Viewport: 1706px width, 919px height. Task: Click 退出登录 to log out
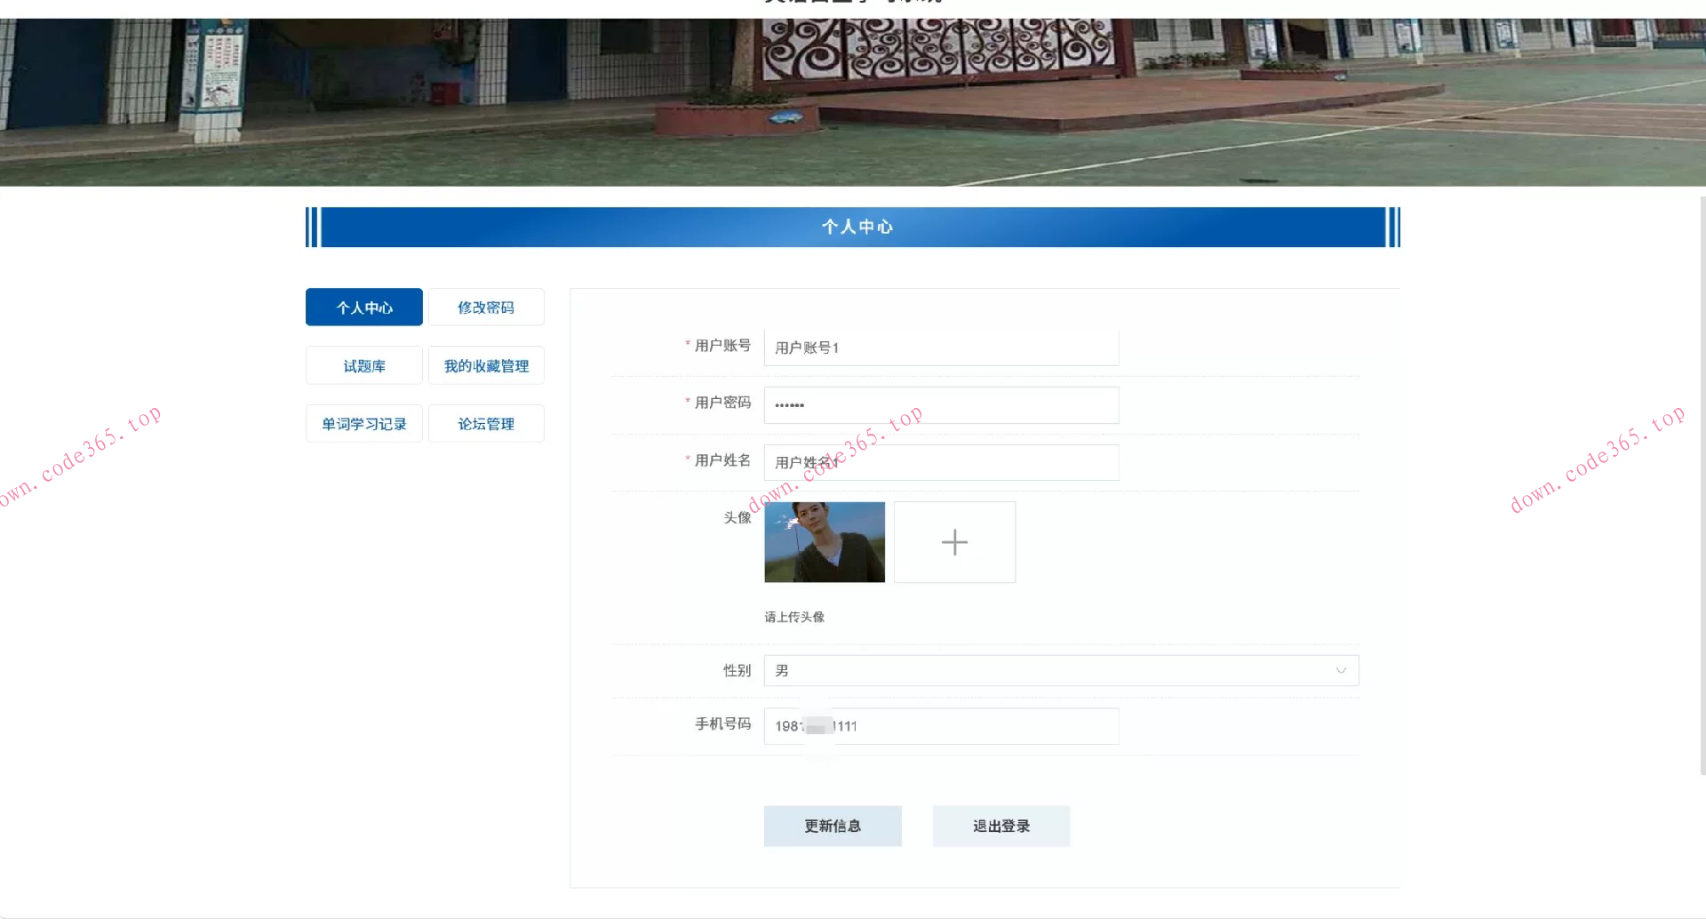tap(1000, 826)
